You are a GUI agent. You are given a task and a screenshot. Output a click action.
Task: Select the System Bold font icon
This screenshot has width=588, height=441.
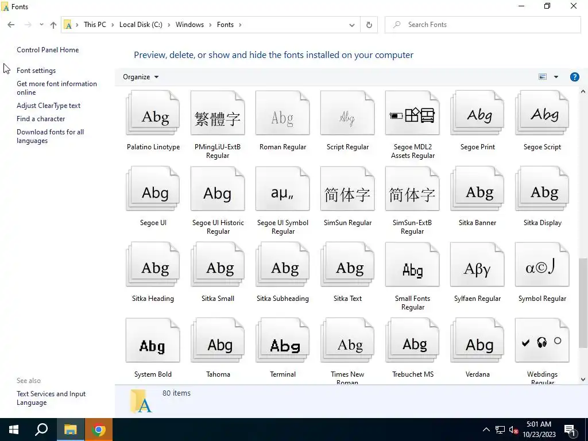pyautogui.click(x=153, y=340)
